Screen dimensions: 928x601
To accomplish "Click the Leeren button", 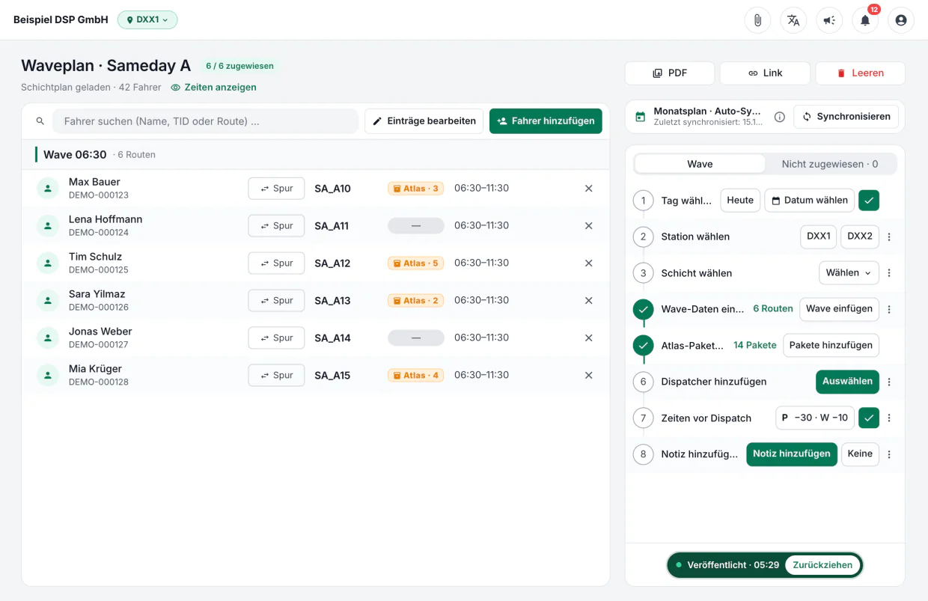I will [x=860, y=73].
